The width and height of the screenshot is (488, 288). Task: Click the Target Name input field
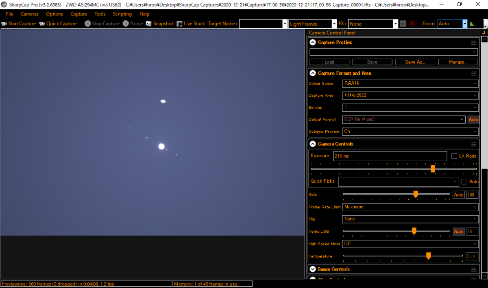pyautogui.click(x=261, y=24)
